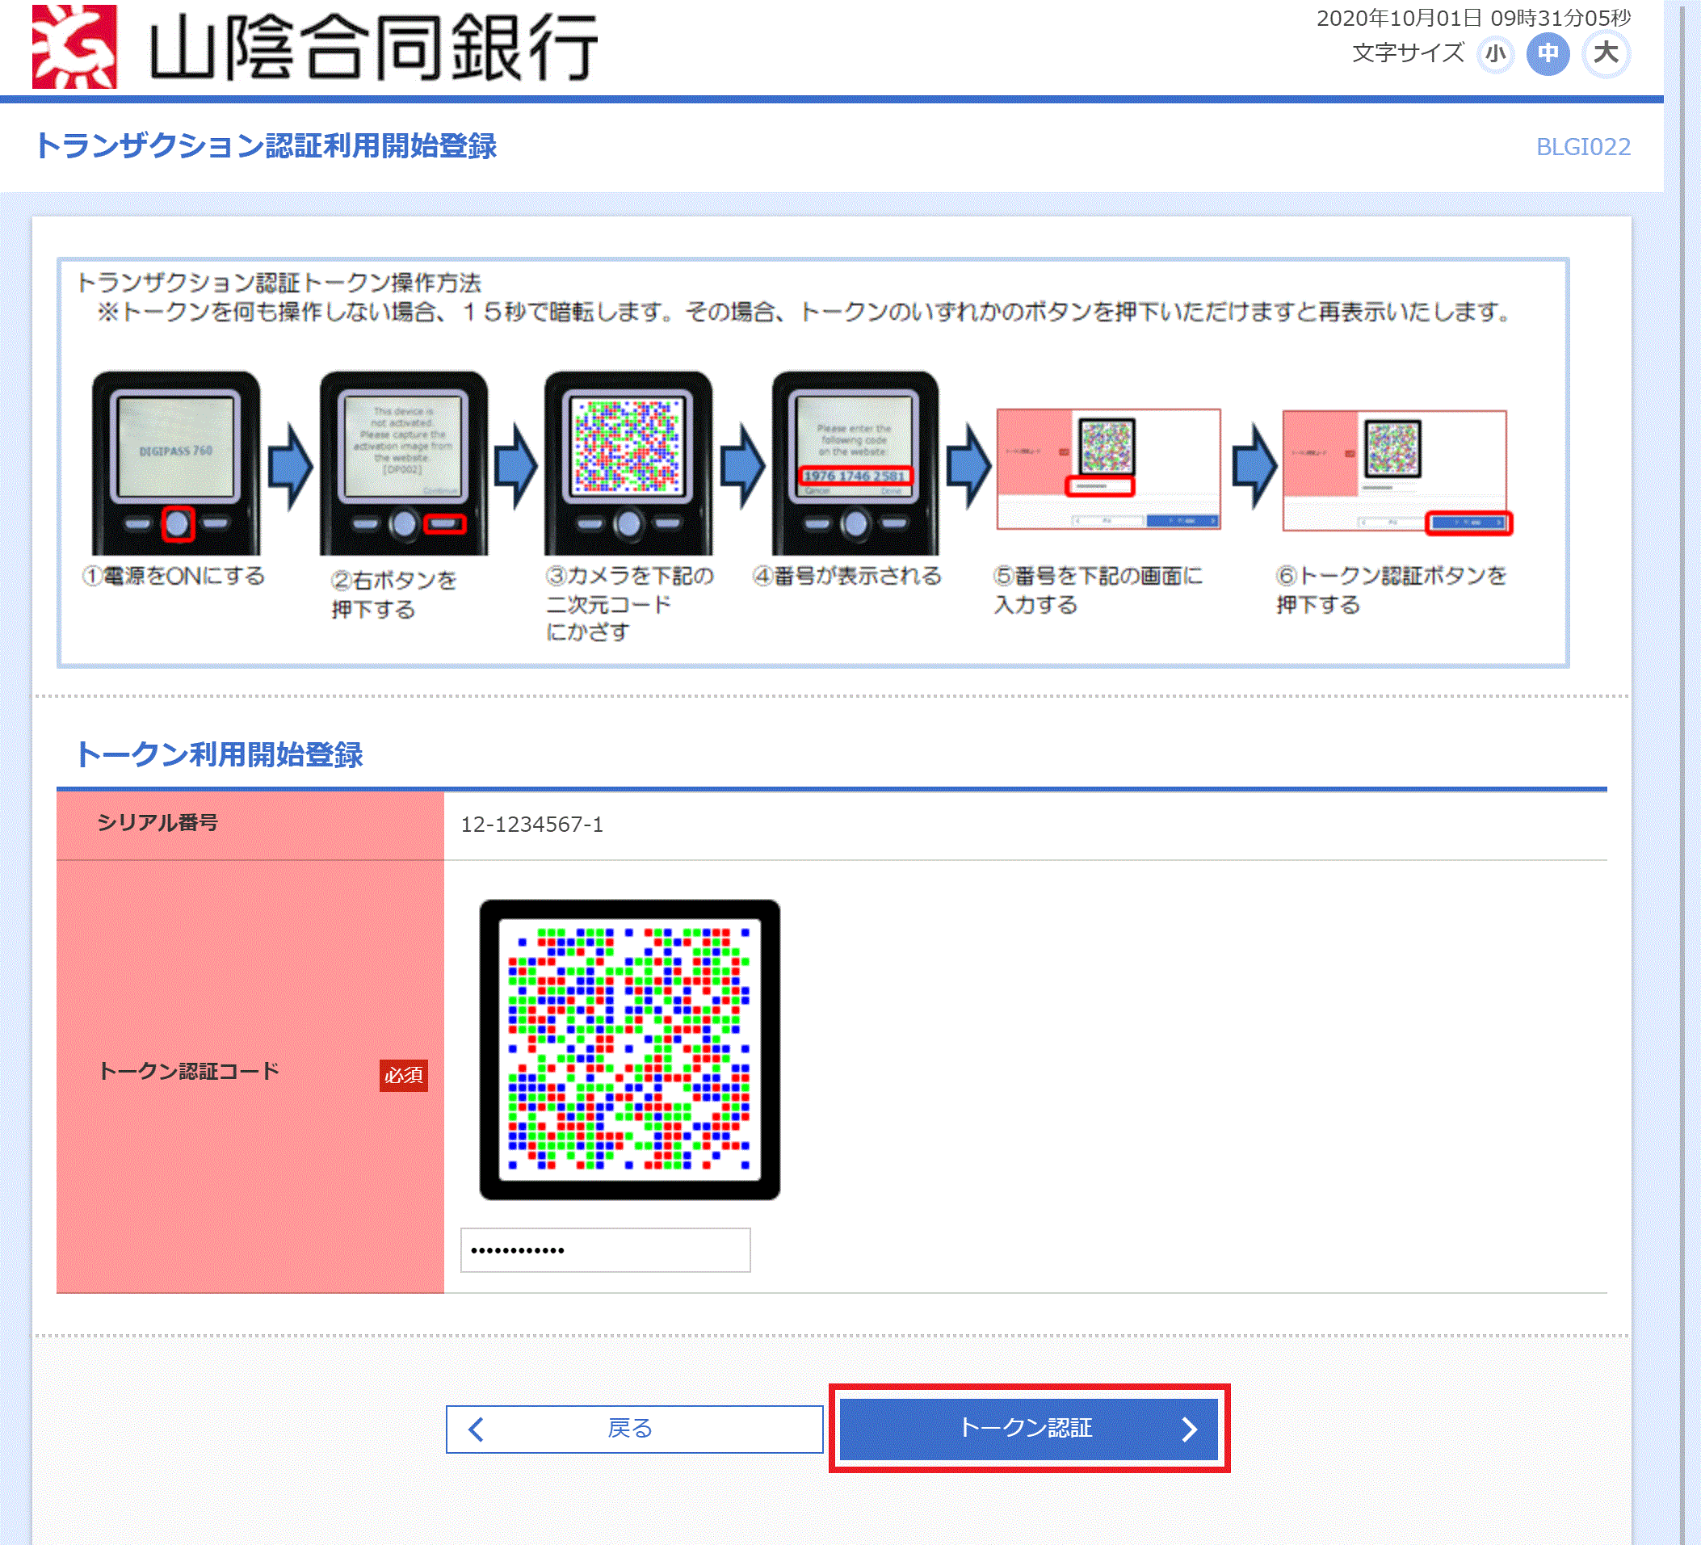1701x1545 pixels.
Task: Select the 小 small font size option
Action: click(1495, 53)
